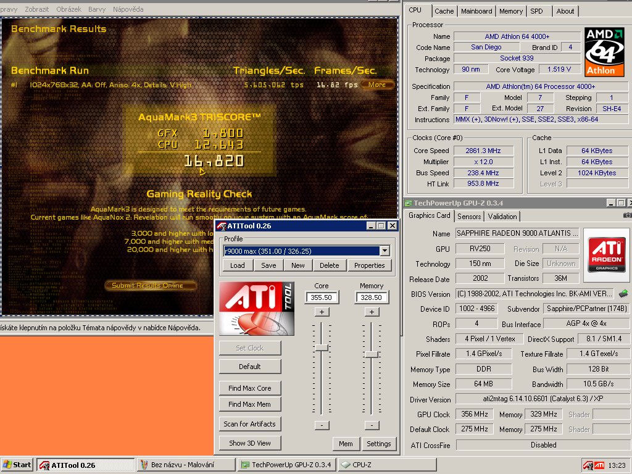Select Graphics Card tab in GPU-Z

click(x=430, y=215)
